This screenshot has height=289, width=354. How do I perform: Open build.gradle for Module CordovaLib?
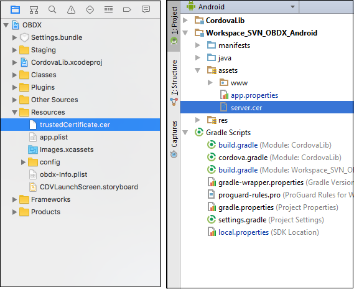click(x=275, y=145)
